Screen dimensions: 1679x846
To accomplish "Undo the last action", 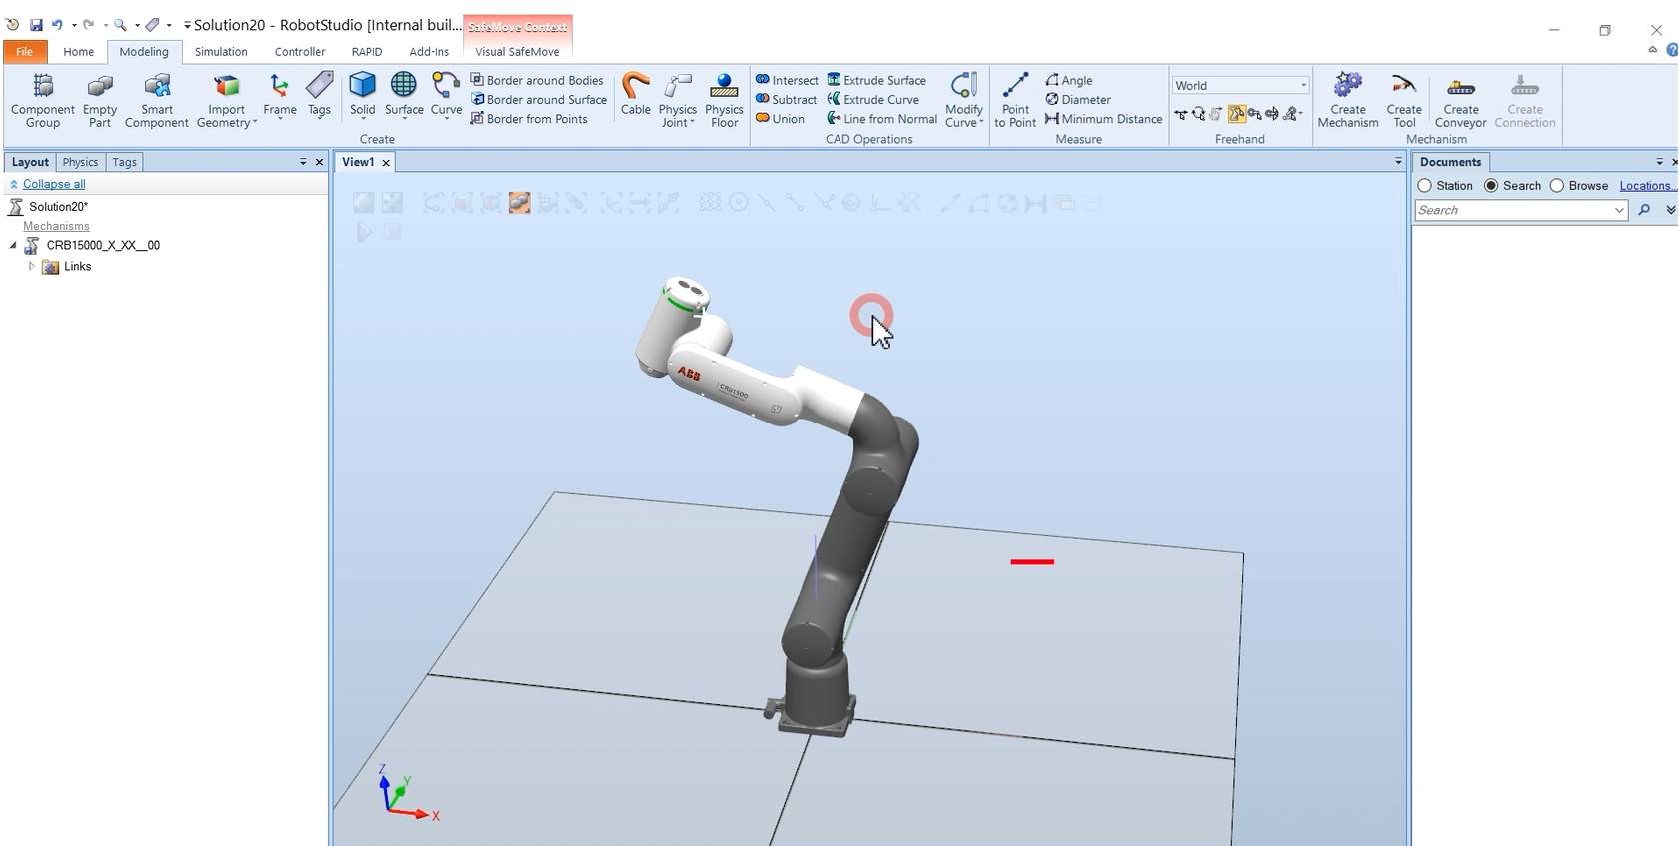I will (57, 25).
